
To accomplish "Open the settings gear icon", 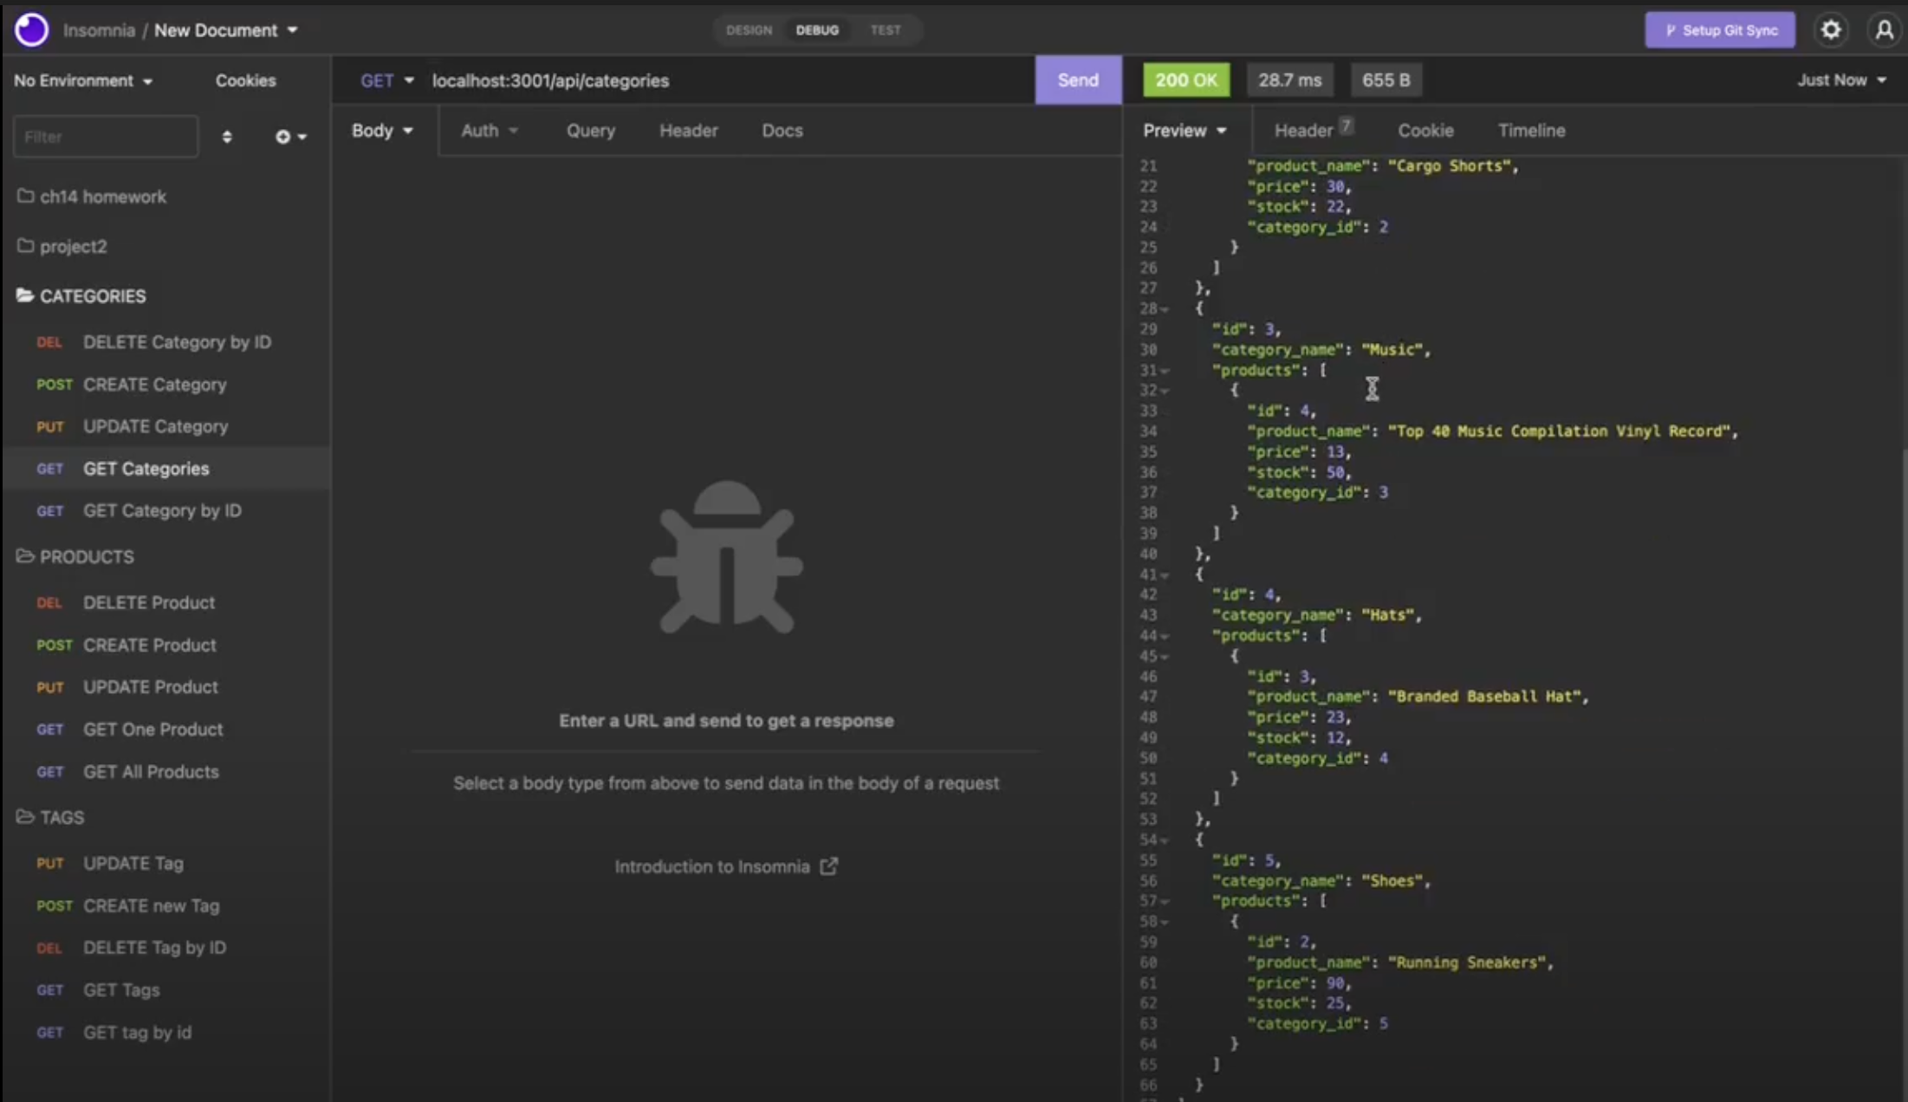I will point(1830,30).
